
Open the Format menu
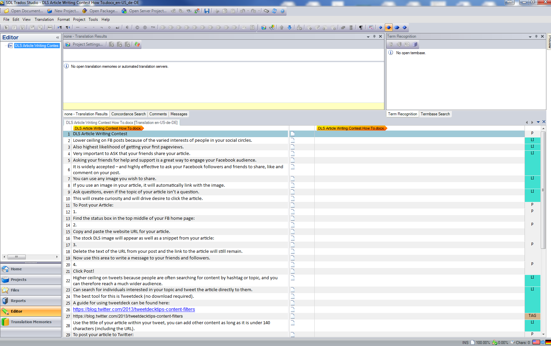tap(63, 19)
